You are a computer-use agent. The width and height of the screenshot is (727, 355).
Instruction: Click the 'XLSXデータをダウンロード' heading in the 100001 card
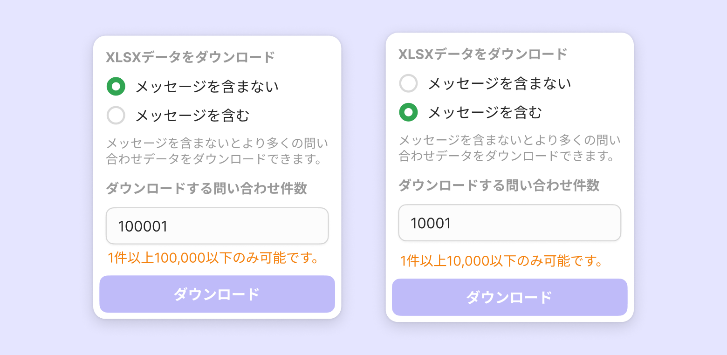(190, 57)
